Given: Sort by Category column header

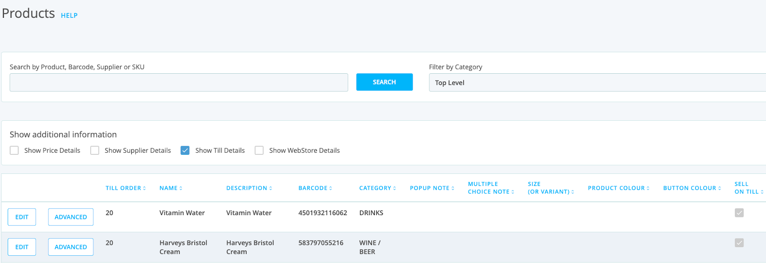Looking at the screenshot, I should point(377,188).
